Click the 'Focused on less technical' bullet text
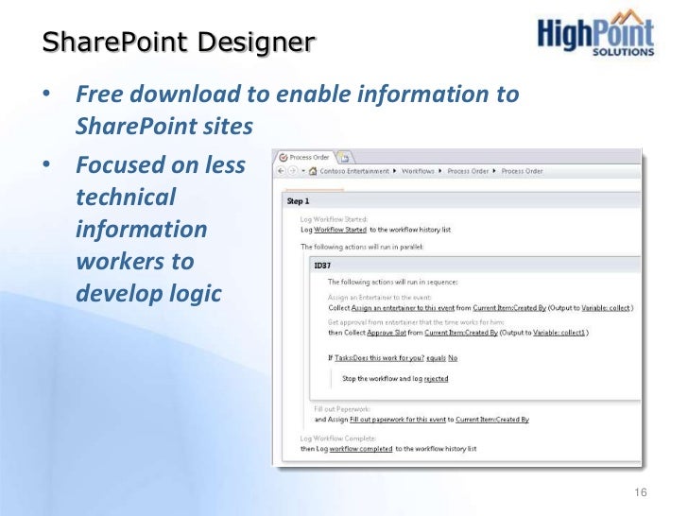 [x=161, y=229]
